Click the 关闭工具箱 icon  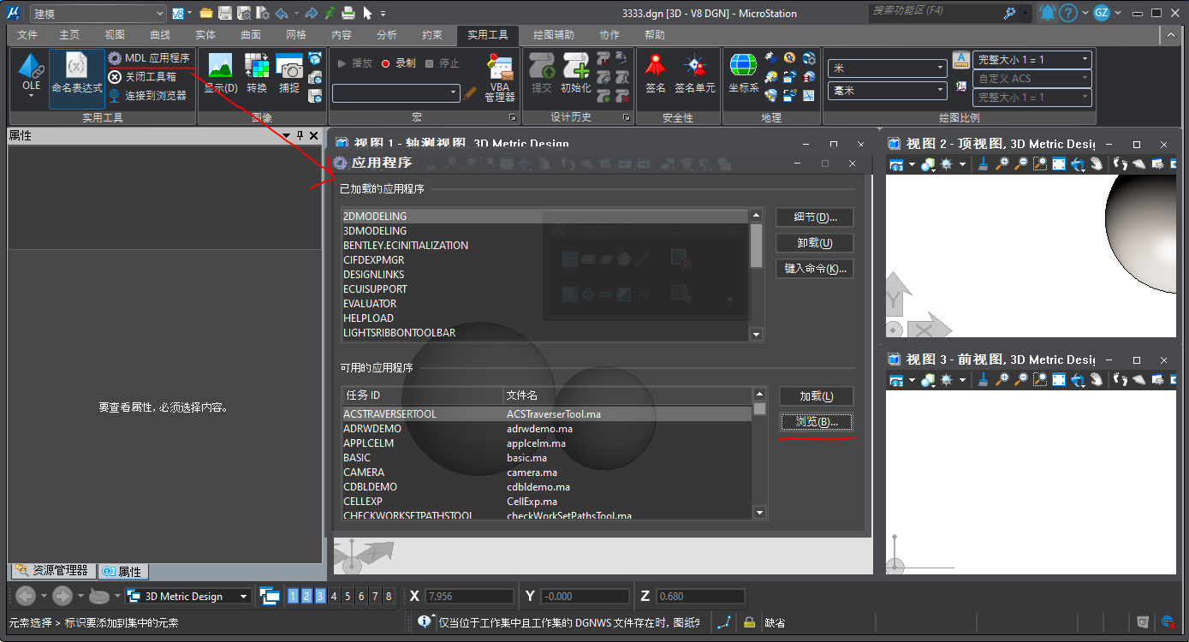click(x=115, y=77)
